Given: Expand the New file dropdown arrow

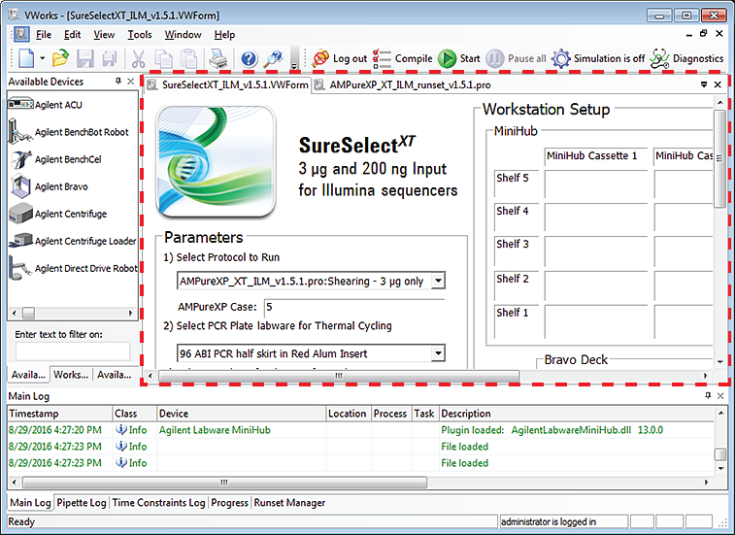Looking at the screenshot, I should point(41,60).
